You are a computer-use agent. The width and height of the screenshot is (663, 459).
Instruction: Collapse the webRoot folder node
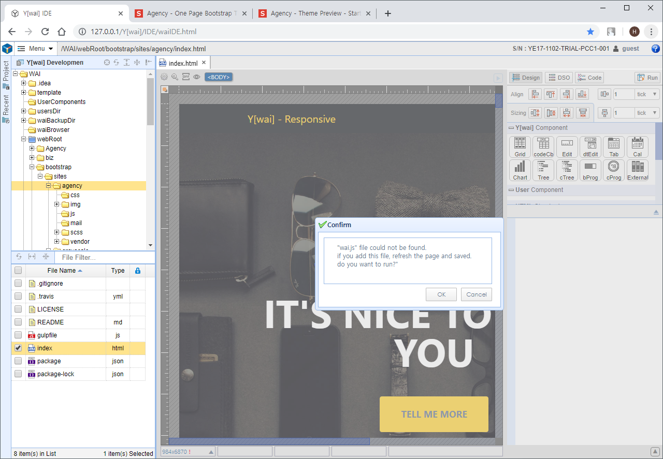(x=24, y=139)
